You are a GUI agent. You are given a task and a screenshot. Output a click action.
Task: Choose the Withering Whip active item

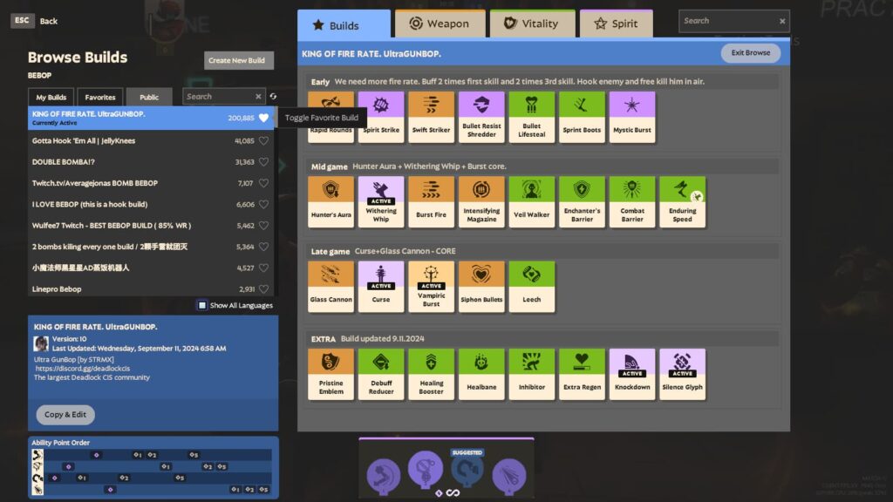click(x=380, y=200)
